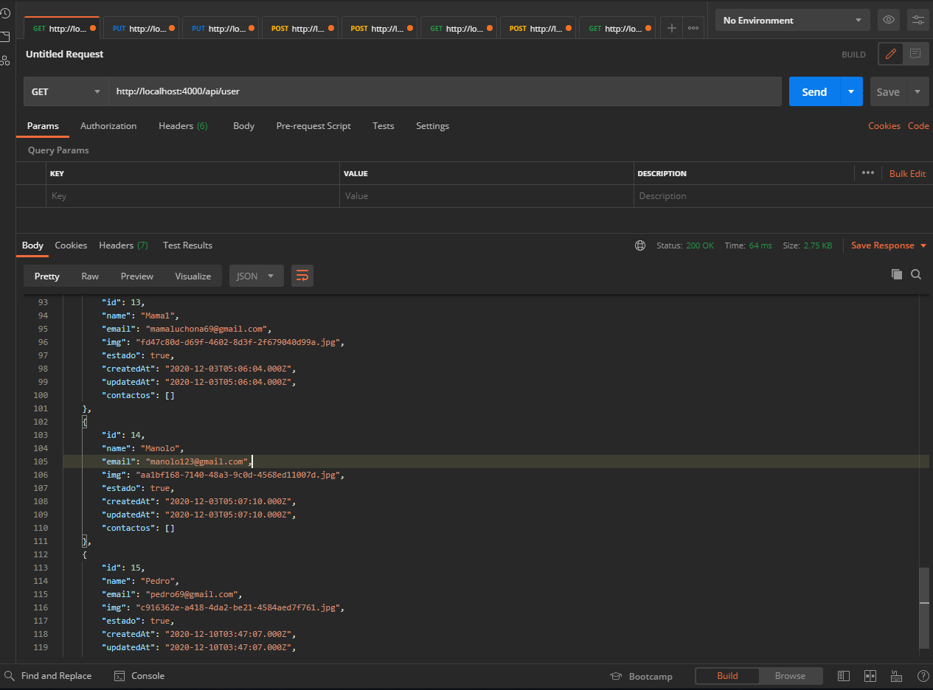Open the JSON format dropdown
This screenshot has width=933, height=690.
[256, 276]
